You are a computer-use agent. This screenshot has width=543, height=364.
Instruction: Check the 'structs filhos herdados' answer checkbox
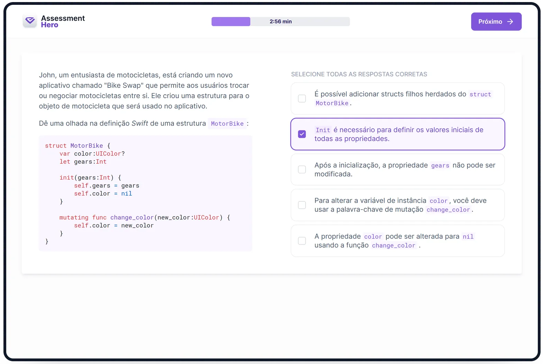point(302,98)
